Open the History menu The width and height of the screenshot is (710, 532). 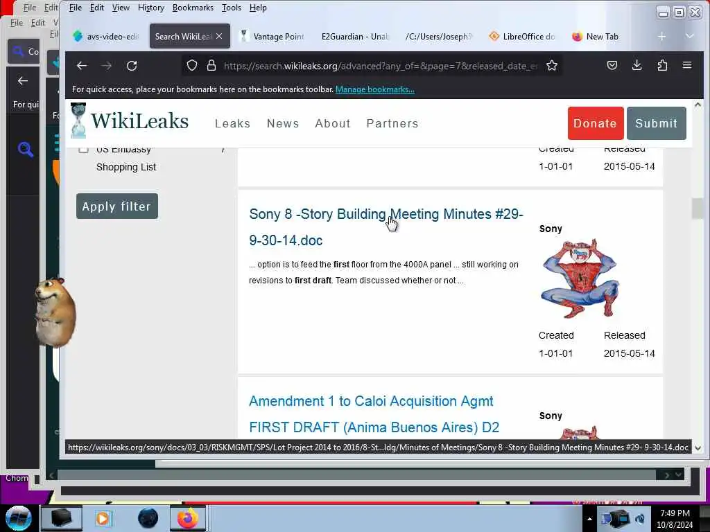tap(150, 8)
